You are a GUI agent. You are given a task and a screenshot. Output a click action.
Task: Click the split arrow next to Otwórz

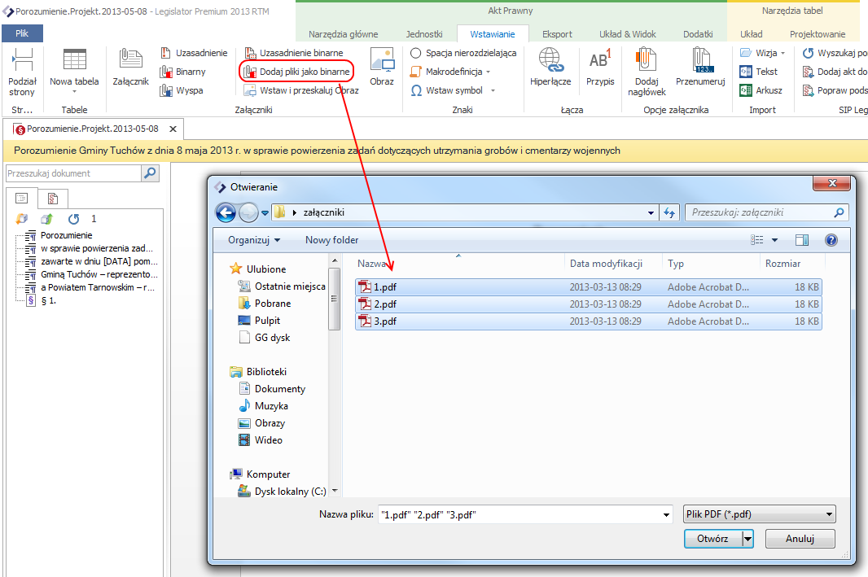click(x=747, y=539)
